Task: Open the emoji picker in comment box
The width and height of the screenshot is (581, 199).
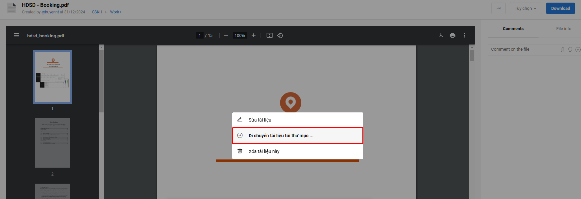Action: [x=578, y=50]
